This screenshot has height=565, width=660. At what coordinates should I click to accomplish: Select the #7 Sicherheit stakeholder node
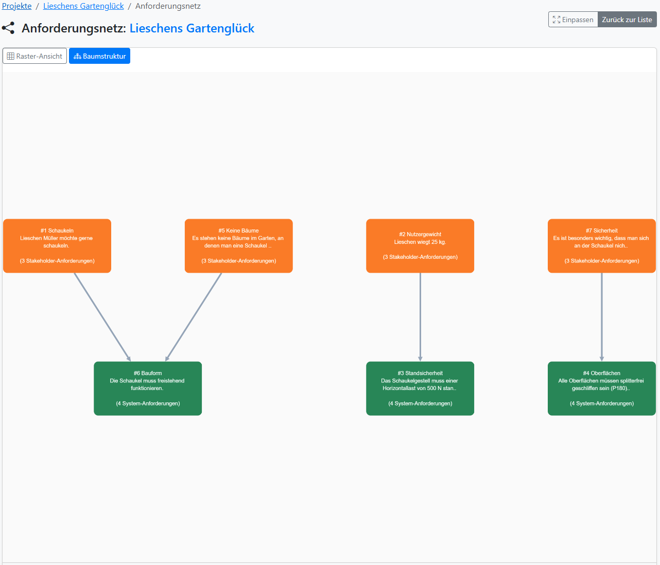601,246
